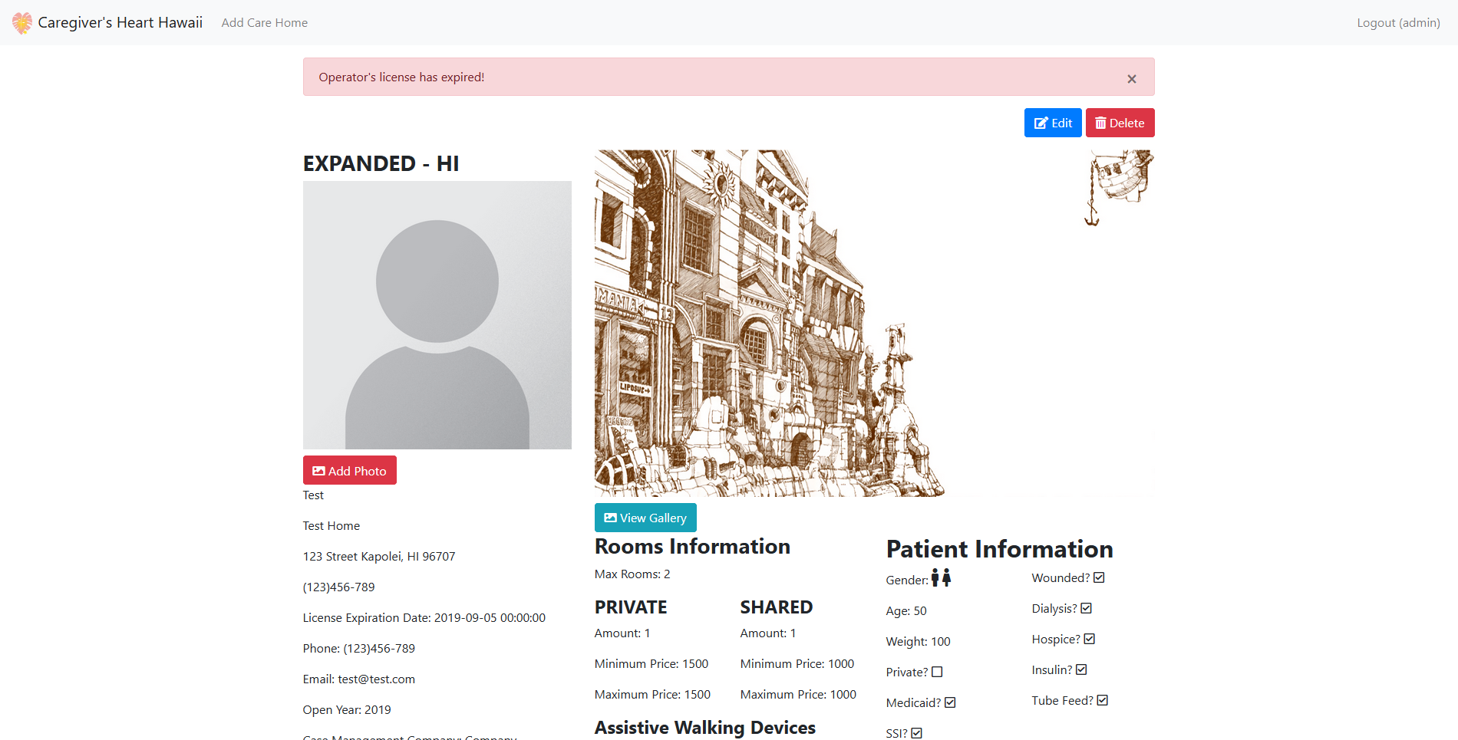Click the Add Photo button
The width and height of the screenshot is (1458, 740).
pos(350,470)
